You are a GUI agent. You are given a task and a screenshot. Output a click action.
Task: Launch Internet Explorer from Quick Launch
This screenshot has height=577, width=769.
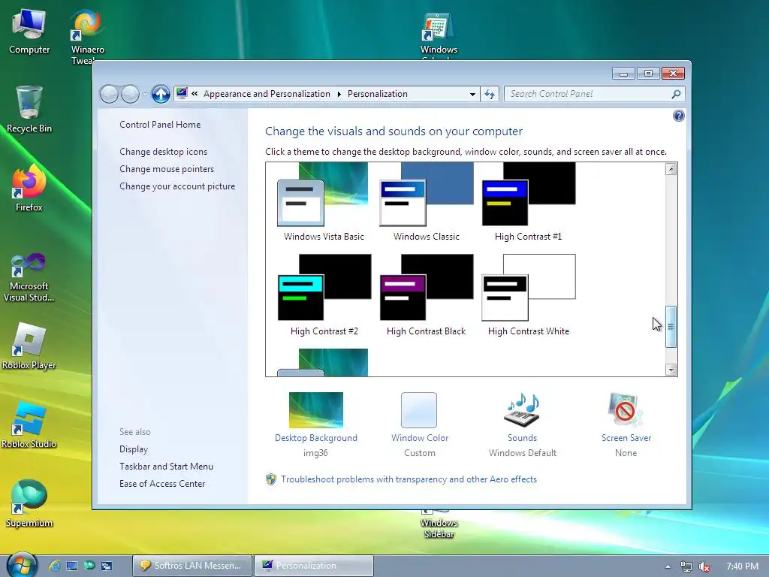coord(54,566)
